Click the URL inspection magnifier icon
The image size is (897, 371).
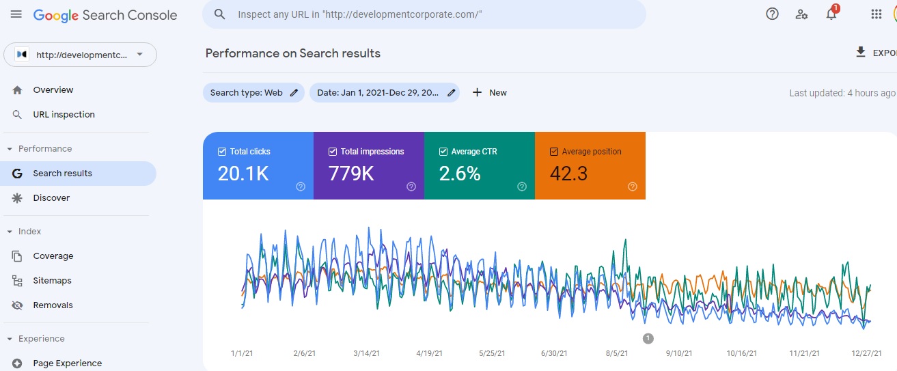pos(17,115)
